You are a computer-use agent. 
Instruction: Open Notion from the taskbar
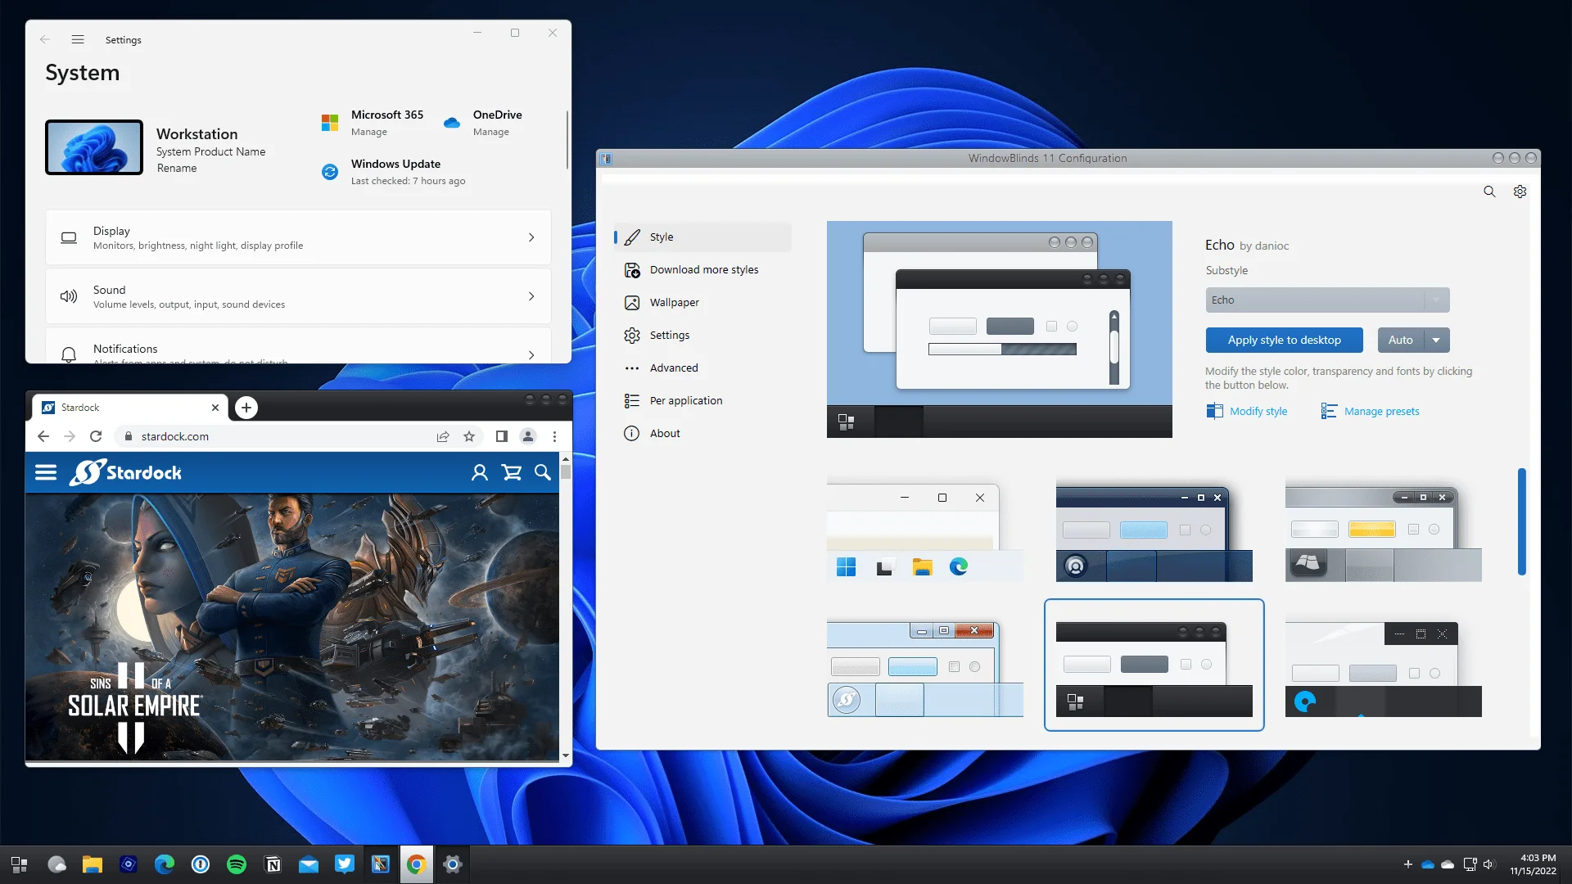click(272, 864)
